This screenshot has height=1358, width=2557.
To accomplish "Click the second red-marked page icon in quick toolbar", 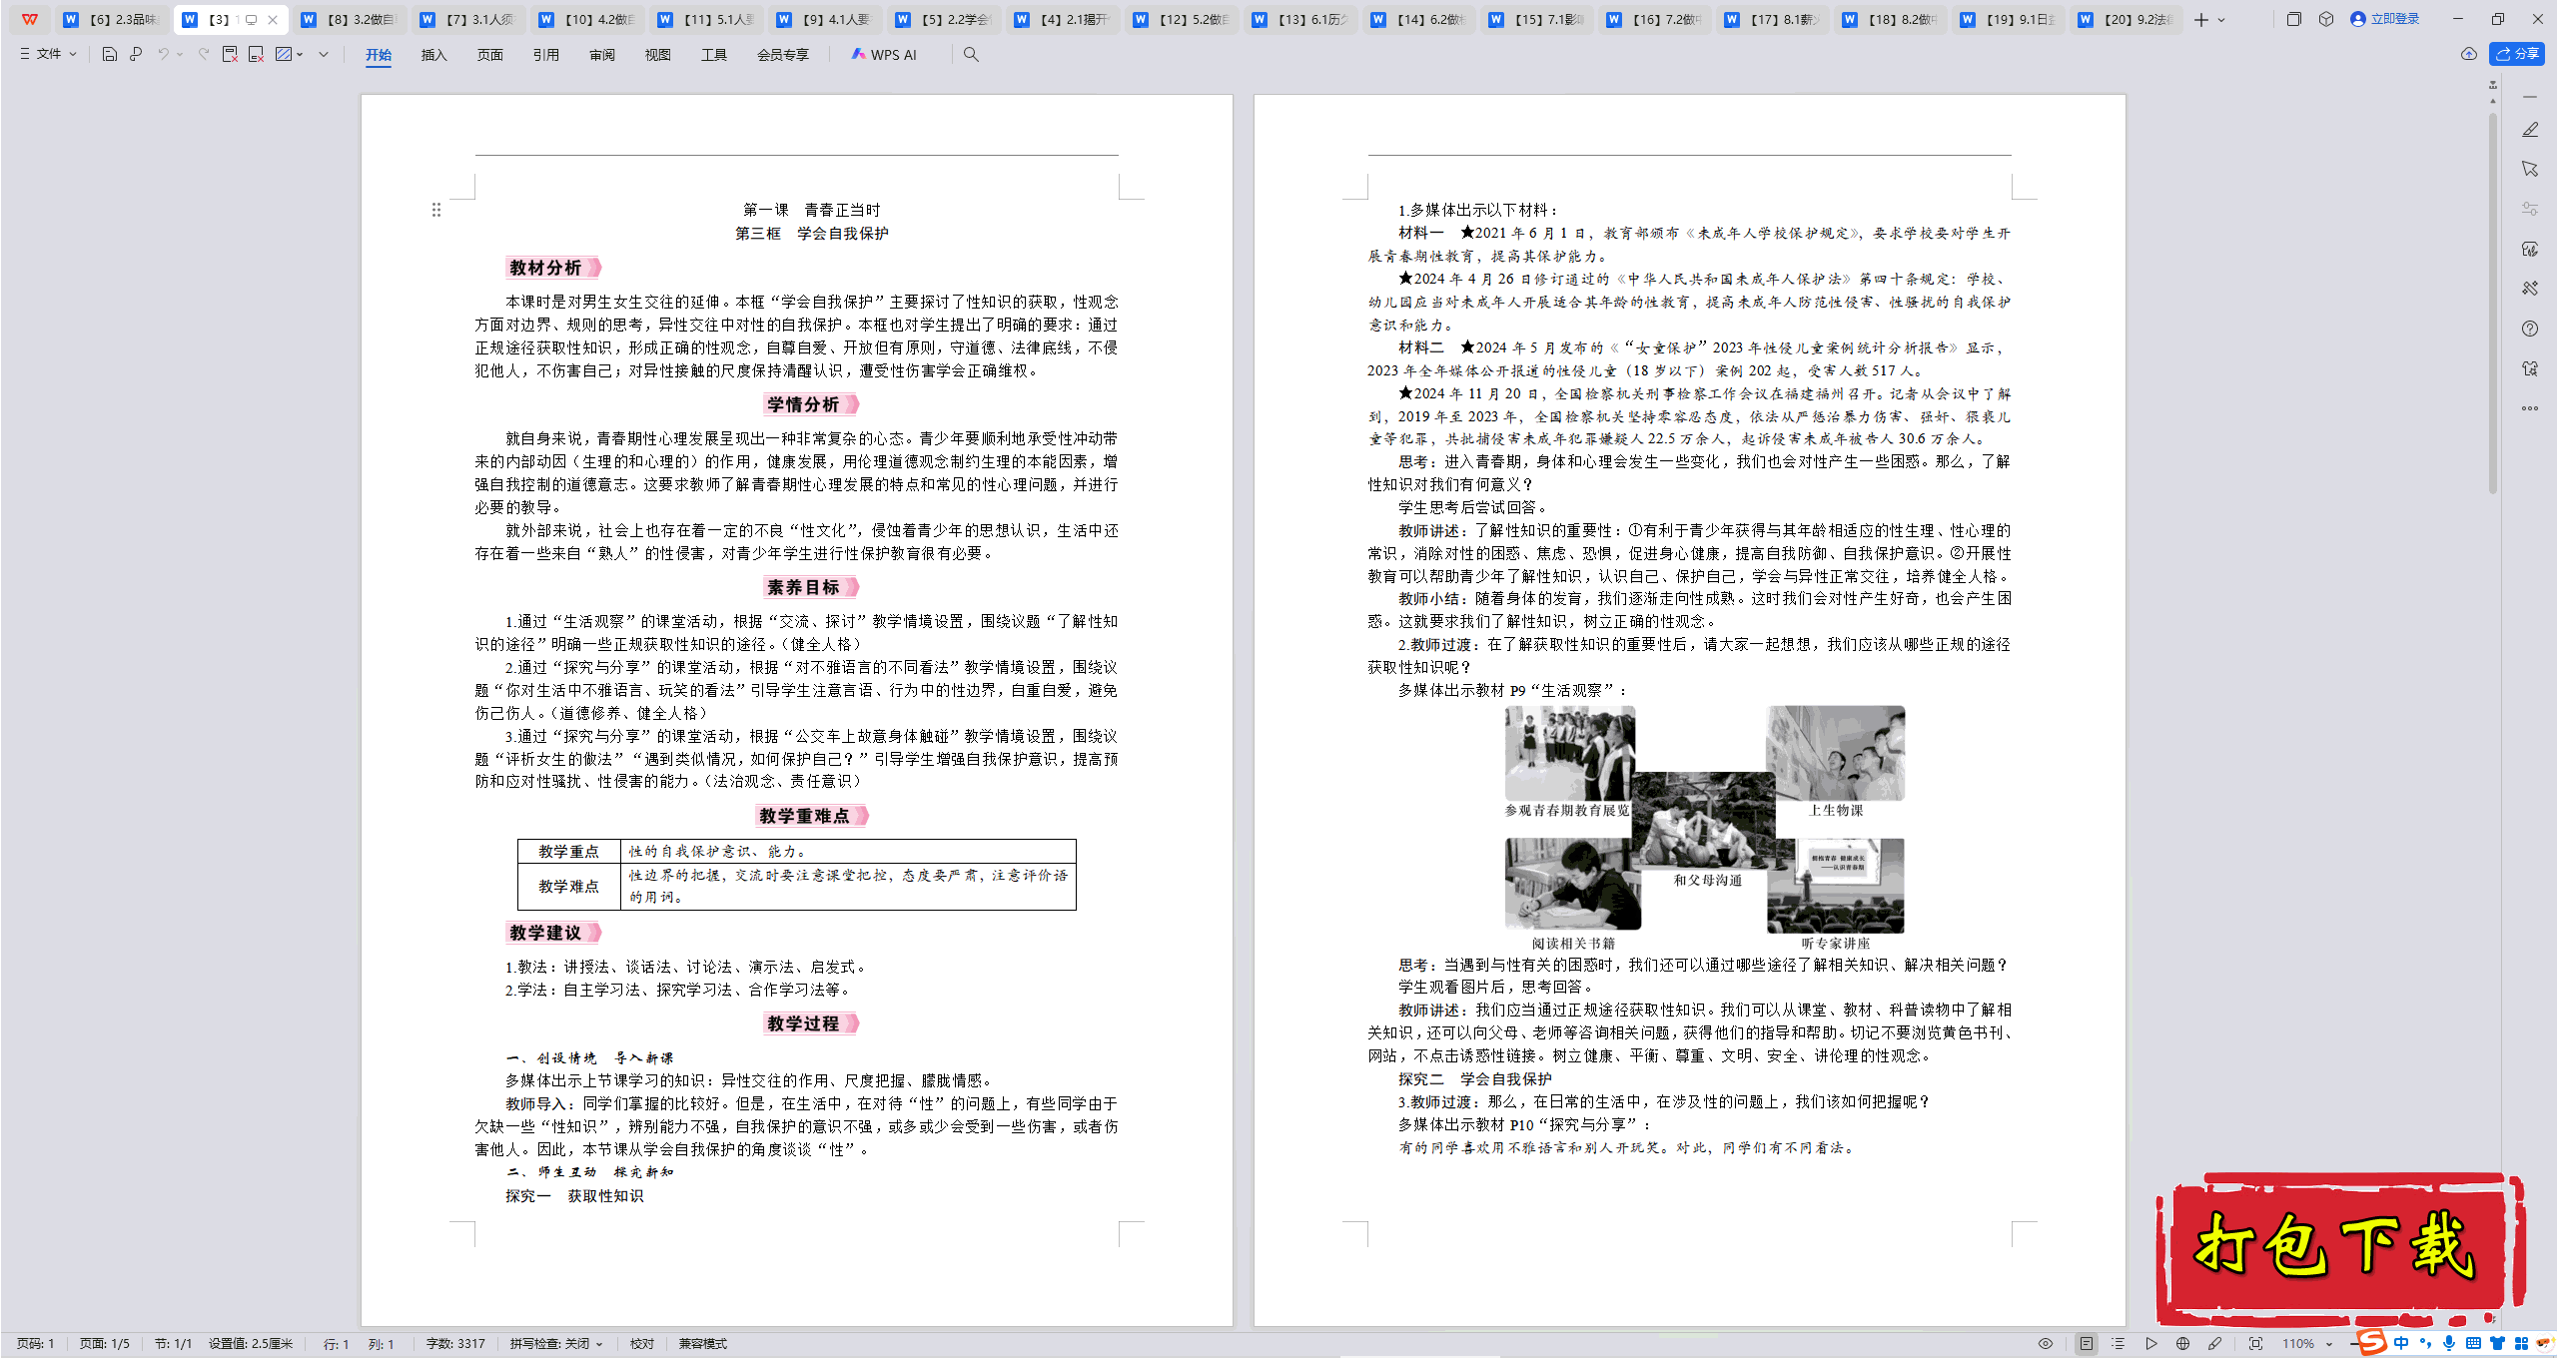I will (x=256, y=54).
